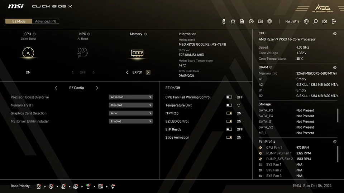Open CPU panel settings gear

335,34
